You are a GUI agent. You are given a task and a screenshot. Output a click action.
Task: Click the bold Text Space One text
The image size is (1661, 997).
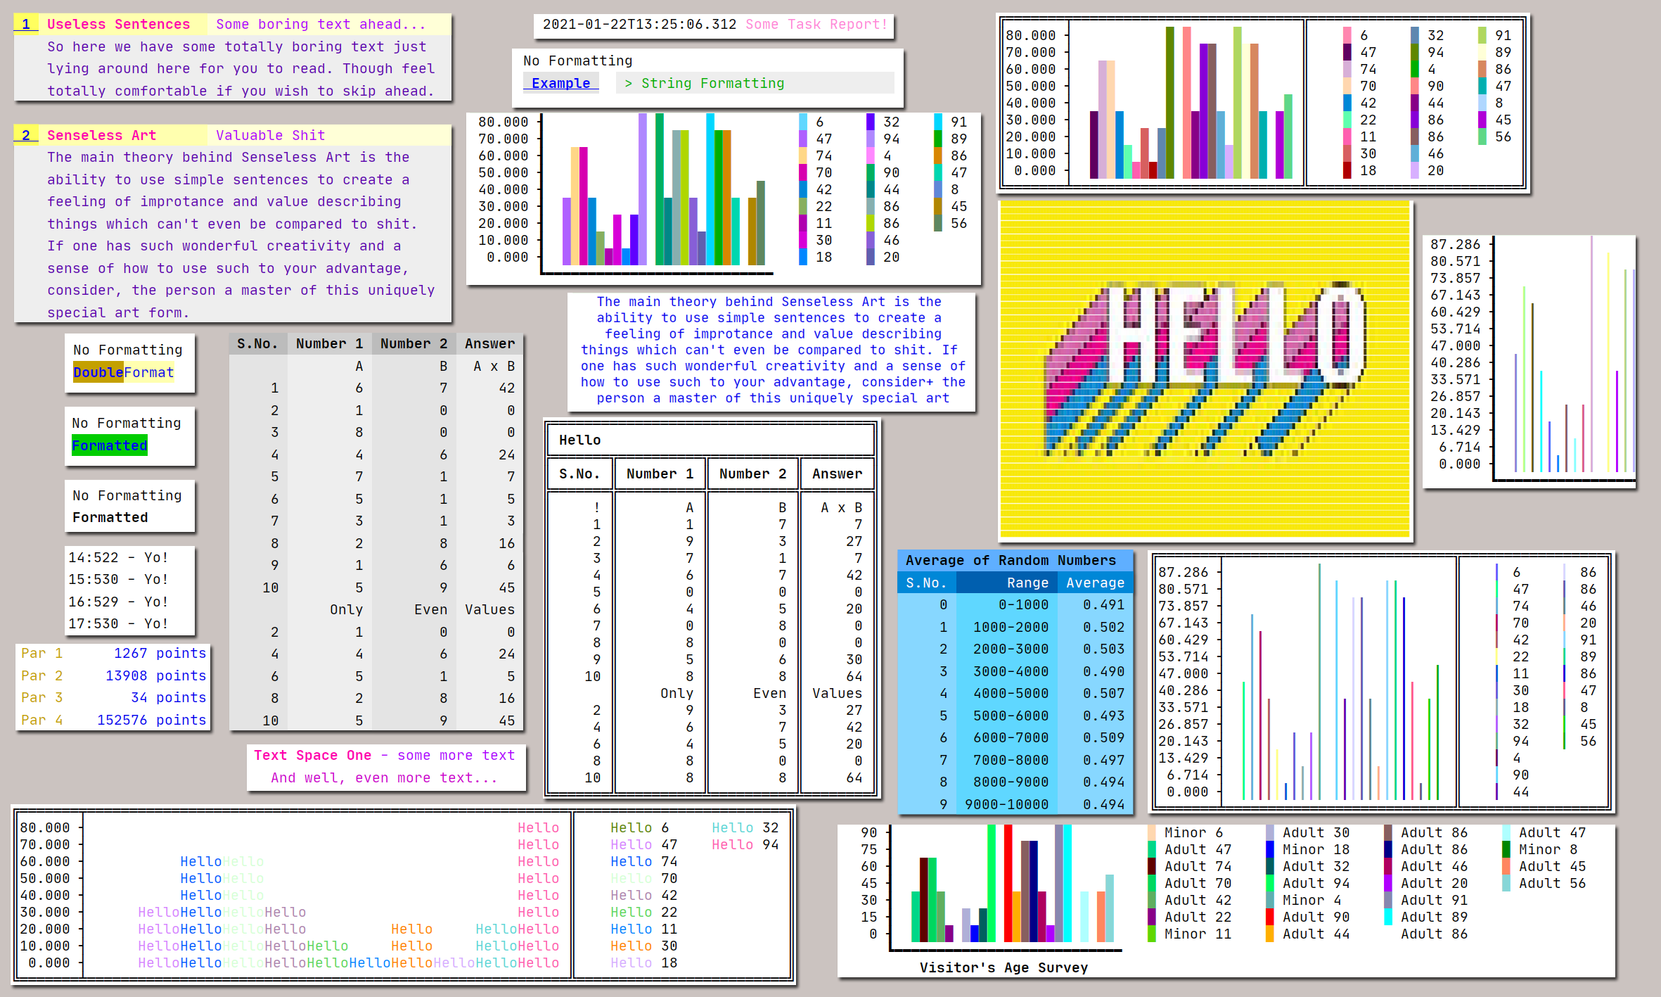pyautogui.click(x=312, y=755)
